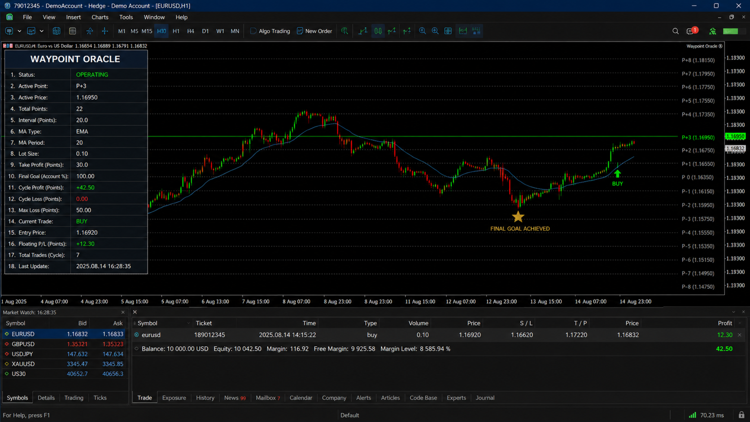Switch chart timeframe to H1
The image size is (750, 422).
click(176, 31)
